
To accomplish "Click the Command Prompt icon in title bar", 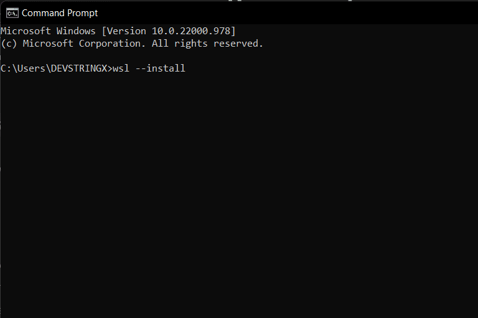I will (x=12, y=12).
